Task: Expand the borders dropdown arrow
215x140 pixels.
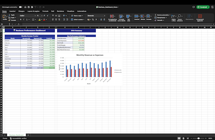Action: tap(35, 20)
